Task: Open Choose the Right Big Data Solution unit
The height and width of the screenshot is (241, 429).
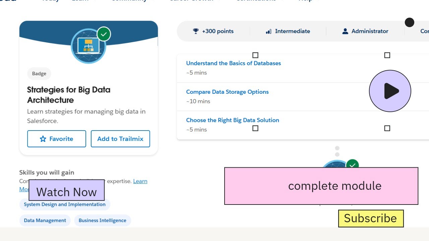Action: pos(233,120)
